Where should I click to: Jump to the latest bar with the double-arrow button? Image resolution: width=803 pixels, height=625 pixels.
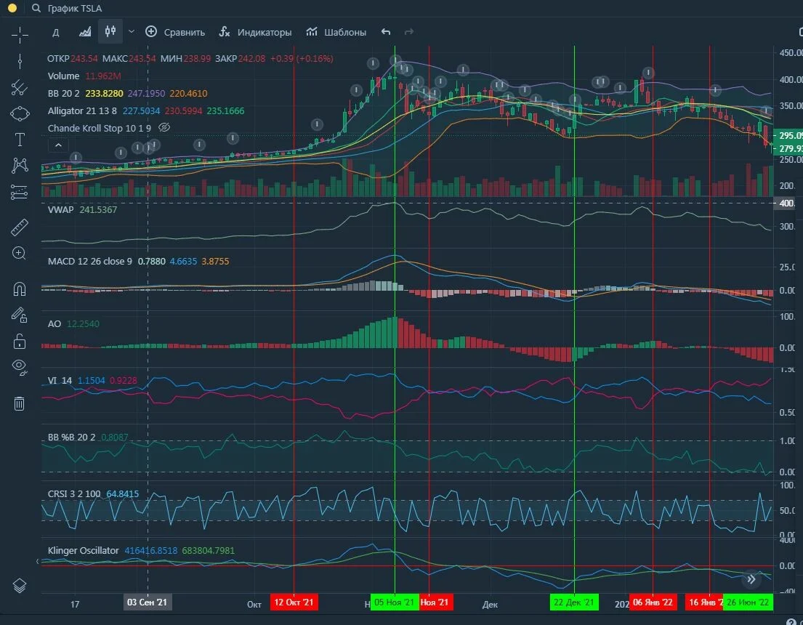click(x=751, y=579)
